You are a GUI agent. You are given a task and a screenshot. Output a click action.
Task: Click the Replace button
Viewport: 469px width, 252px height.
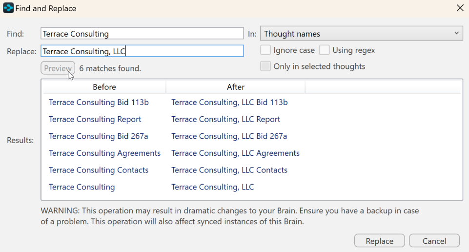point(379,241)
